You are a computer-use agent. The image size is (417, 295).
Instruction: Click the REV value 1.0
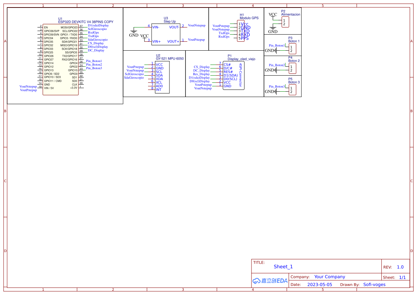pos(400,267)
